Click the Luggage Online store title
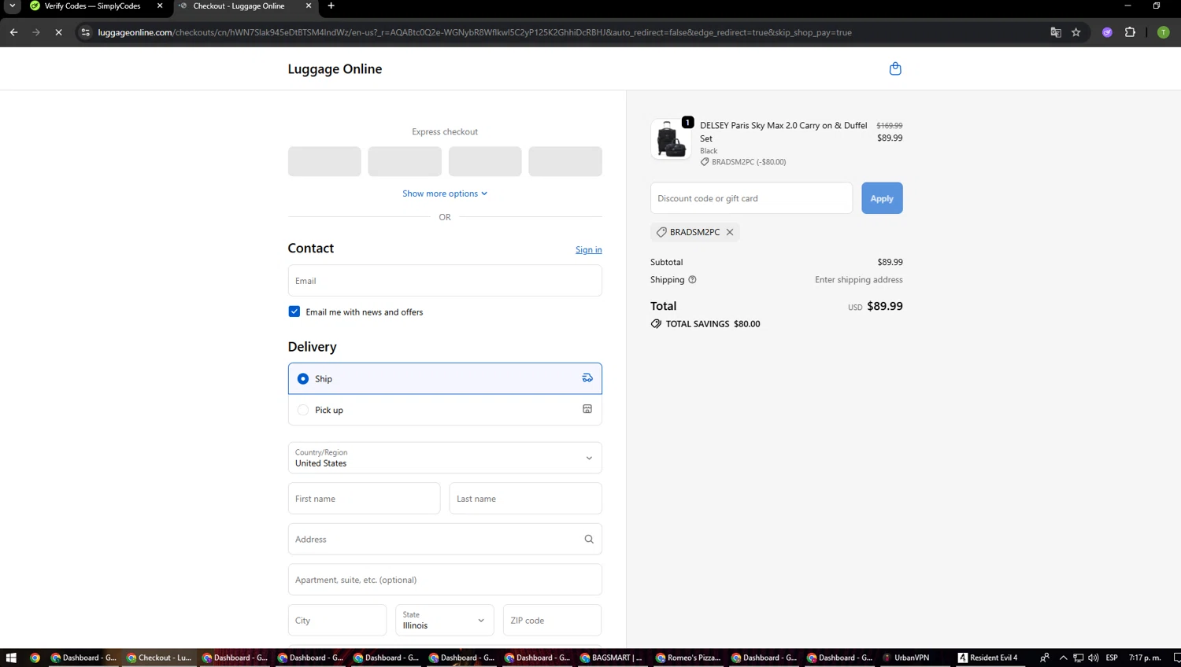The width and height of the screenshot is (1181, 667). click(335, 69)
